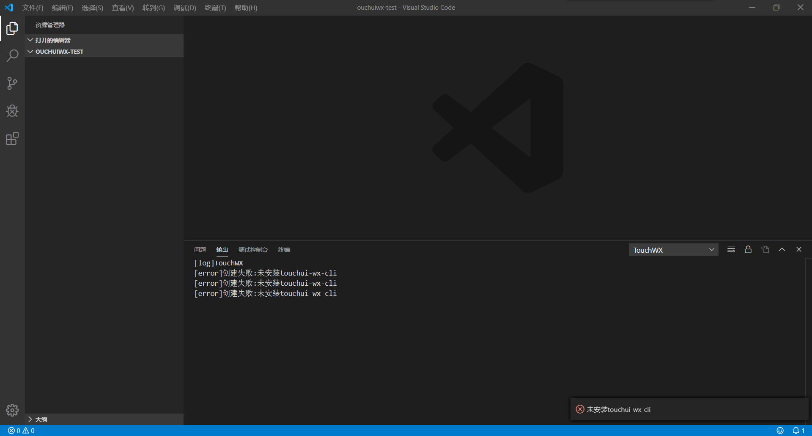Open the Extensions view
Screen dimensions: 812x436
(x=12, y=138)
